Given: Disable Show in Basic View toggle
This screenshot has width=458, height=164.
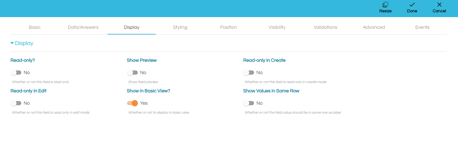Looking at the screenshot, I should pos(132,103).
